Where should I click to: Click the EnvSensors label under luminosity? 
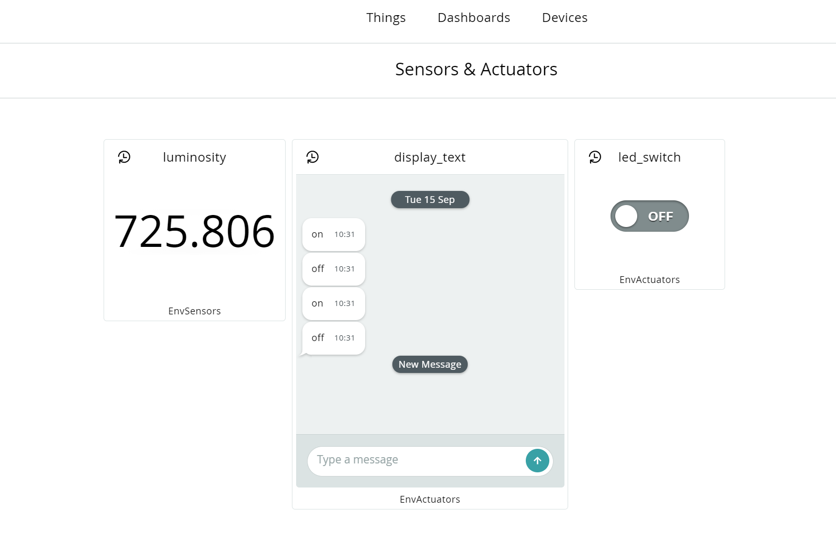[195, 311]
